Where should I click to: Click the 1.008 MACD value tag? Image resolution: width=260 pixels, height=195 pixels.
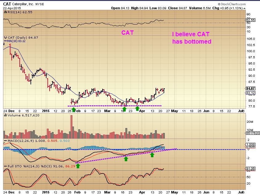coord(250,144)
